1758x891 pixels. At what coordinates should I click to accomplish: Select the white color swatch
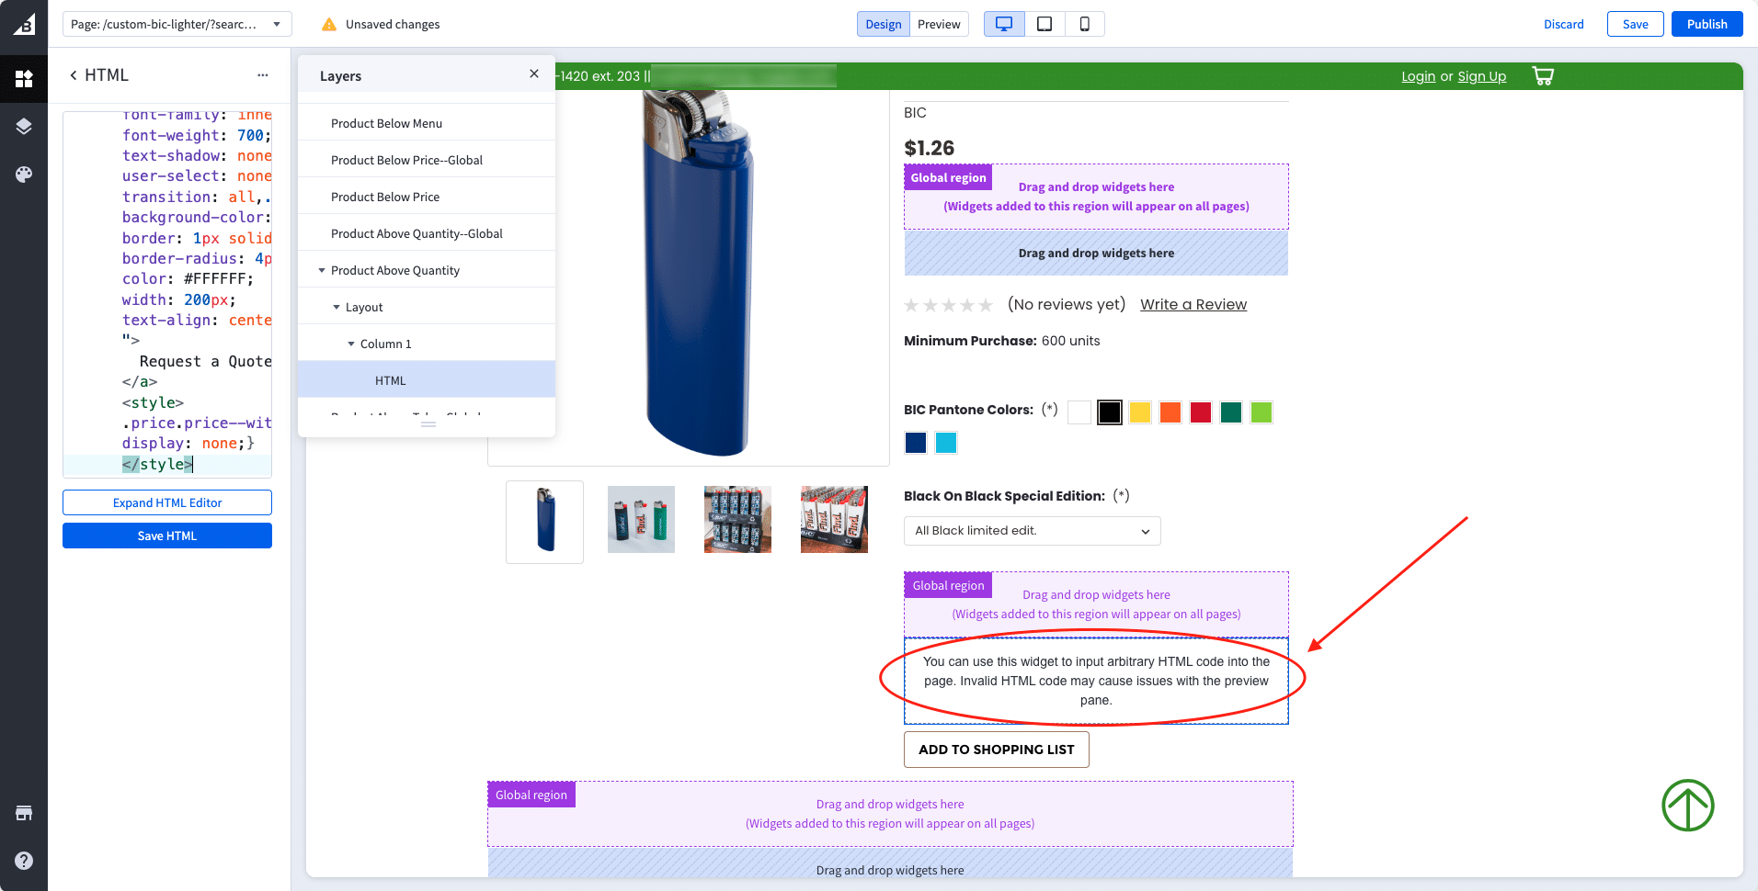(1079, 412)
